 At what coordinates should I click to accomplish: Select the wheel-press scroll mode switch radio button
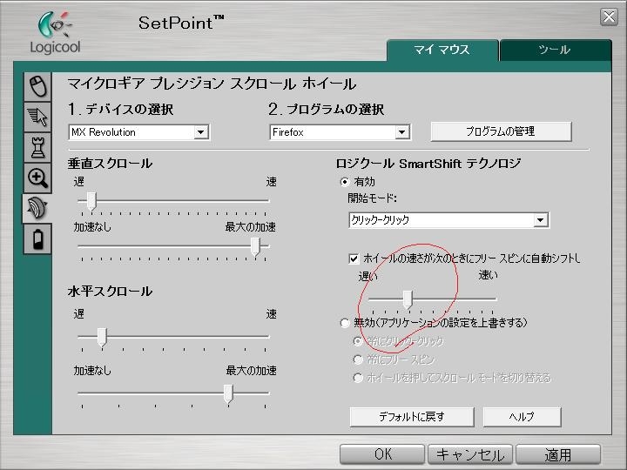tap(358, 378)
